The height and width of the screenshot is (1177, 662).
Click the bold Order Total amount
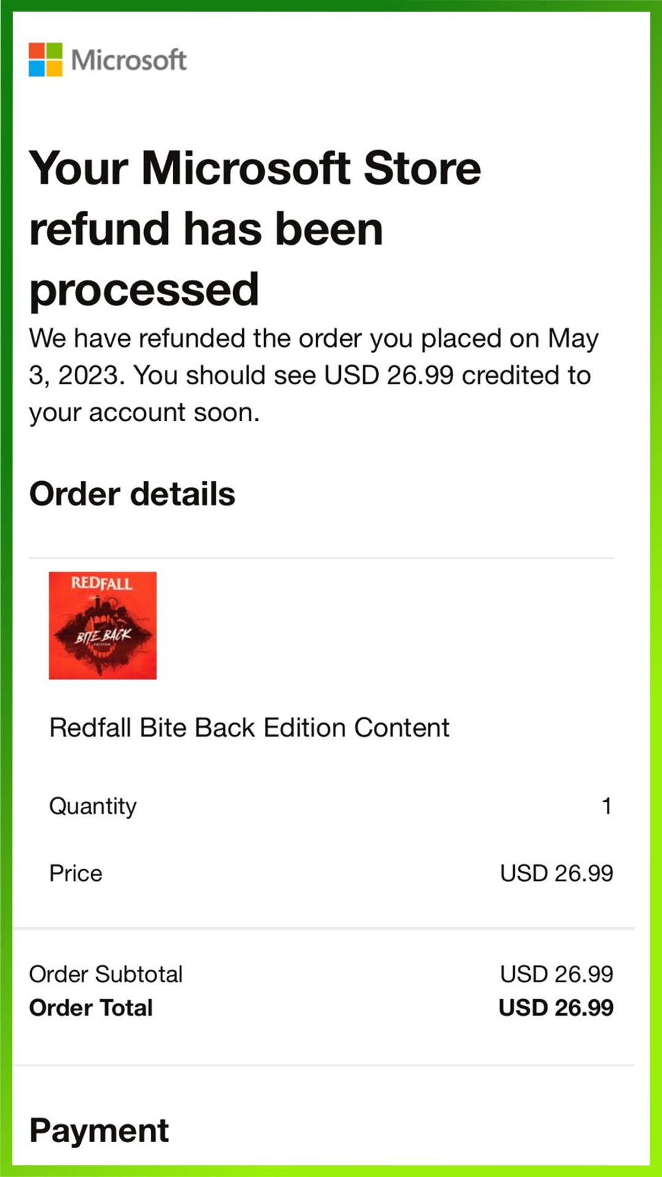tap(555, 1008)
